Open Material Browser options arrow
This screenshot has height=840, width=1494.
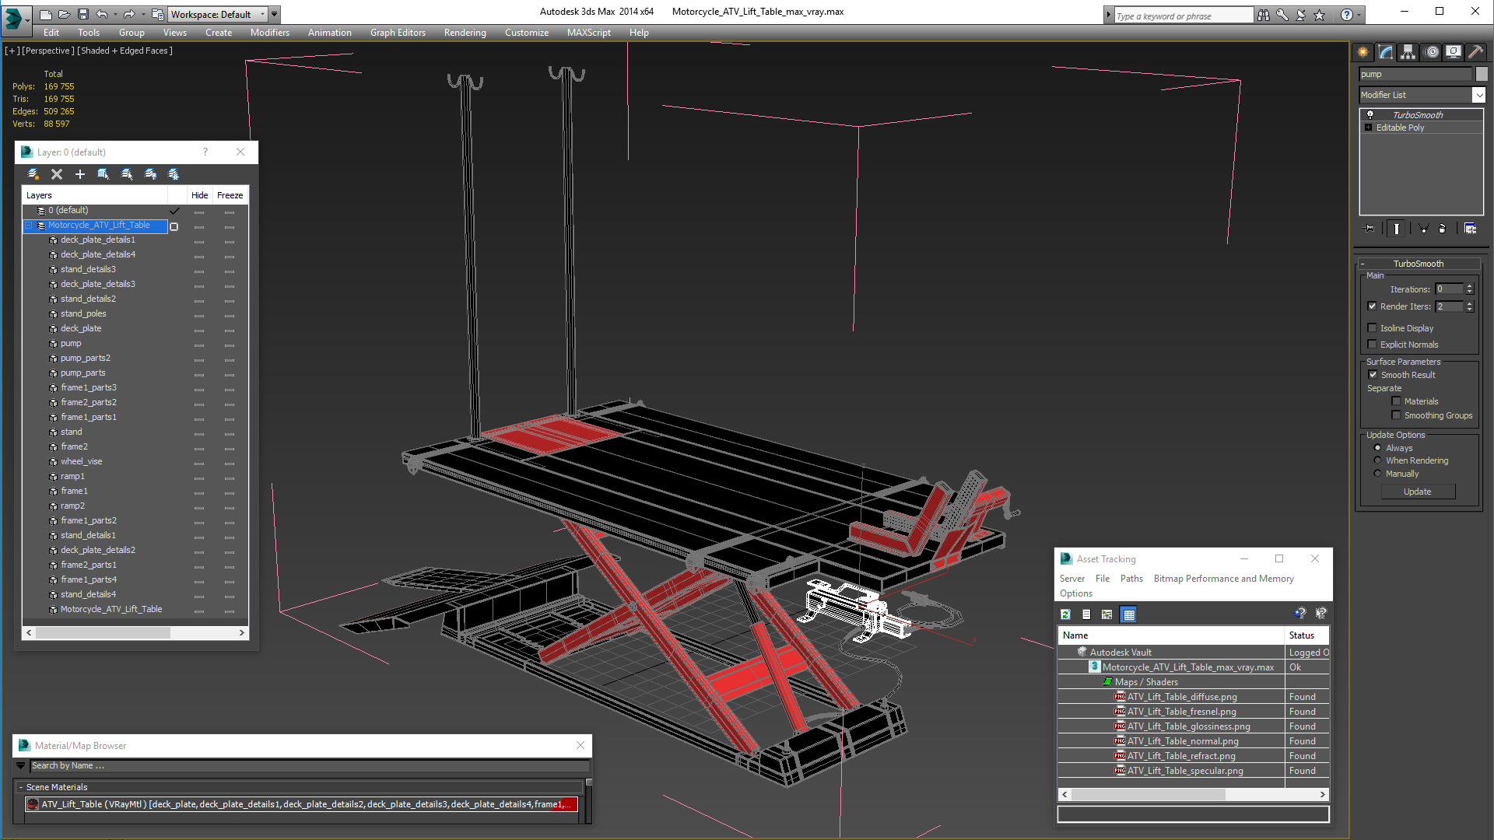[21, 766]
